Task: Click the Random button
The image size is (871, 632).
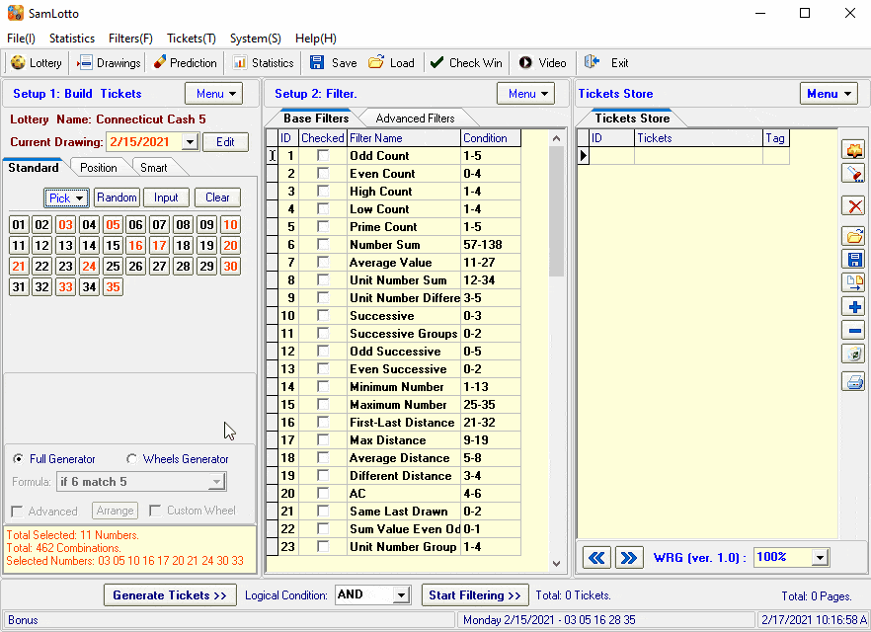Action: point(117,197)
